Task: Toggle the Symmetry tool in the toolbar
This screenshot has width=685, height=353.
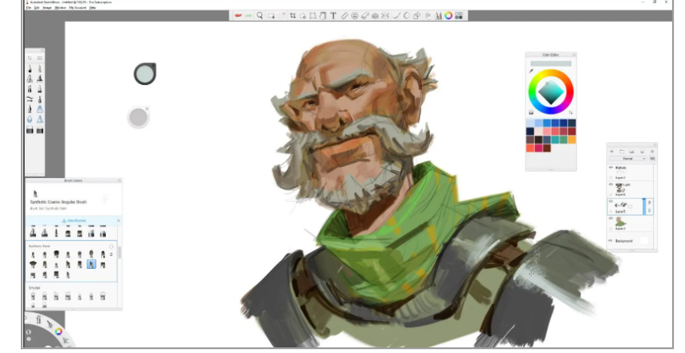Action: [x=385, y=16]
